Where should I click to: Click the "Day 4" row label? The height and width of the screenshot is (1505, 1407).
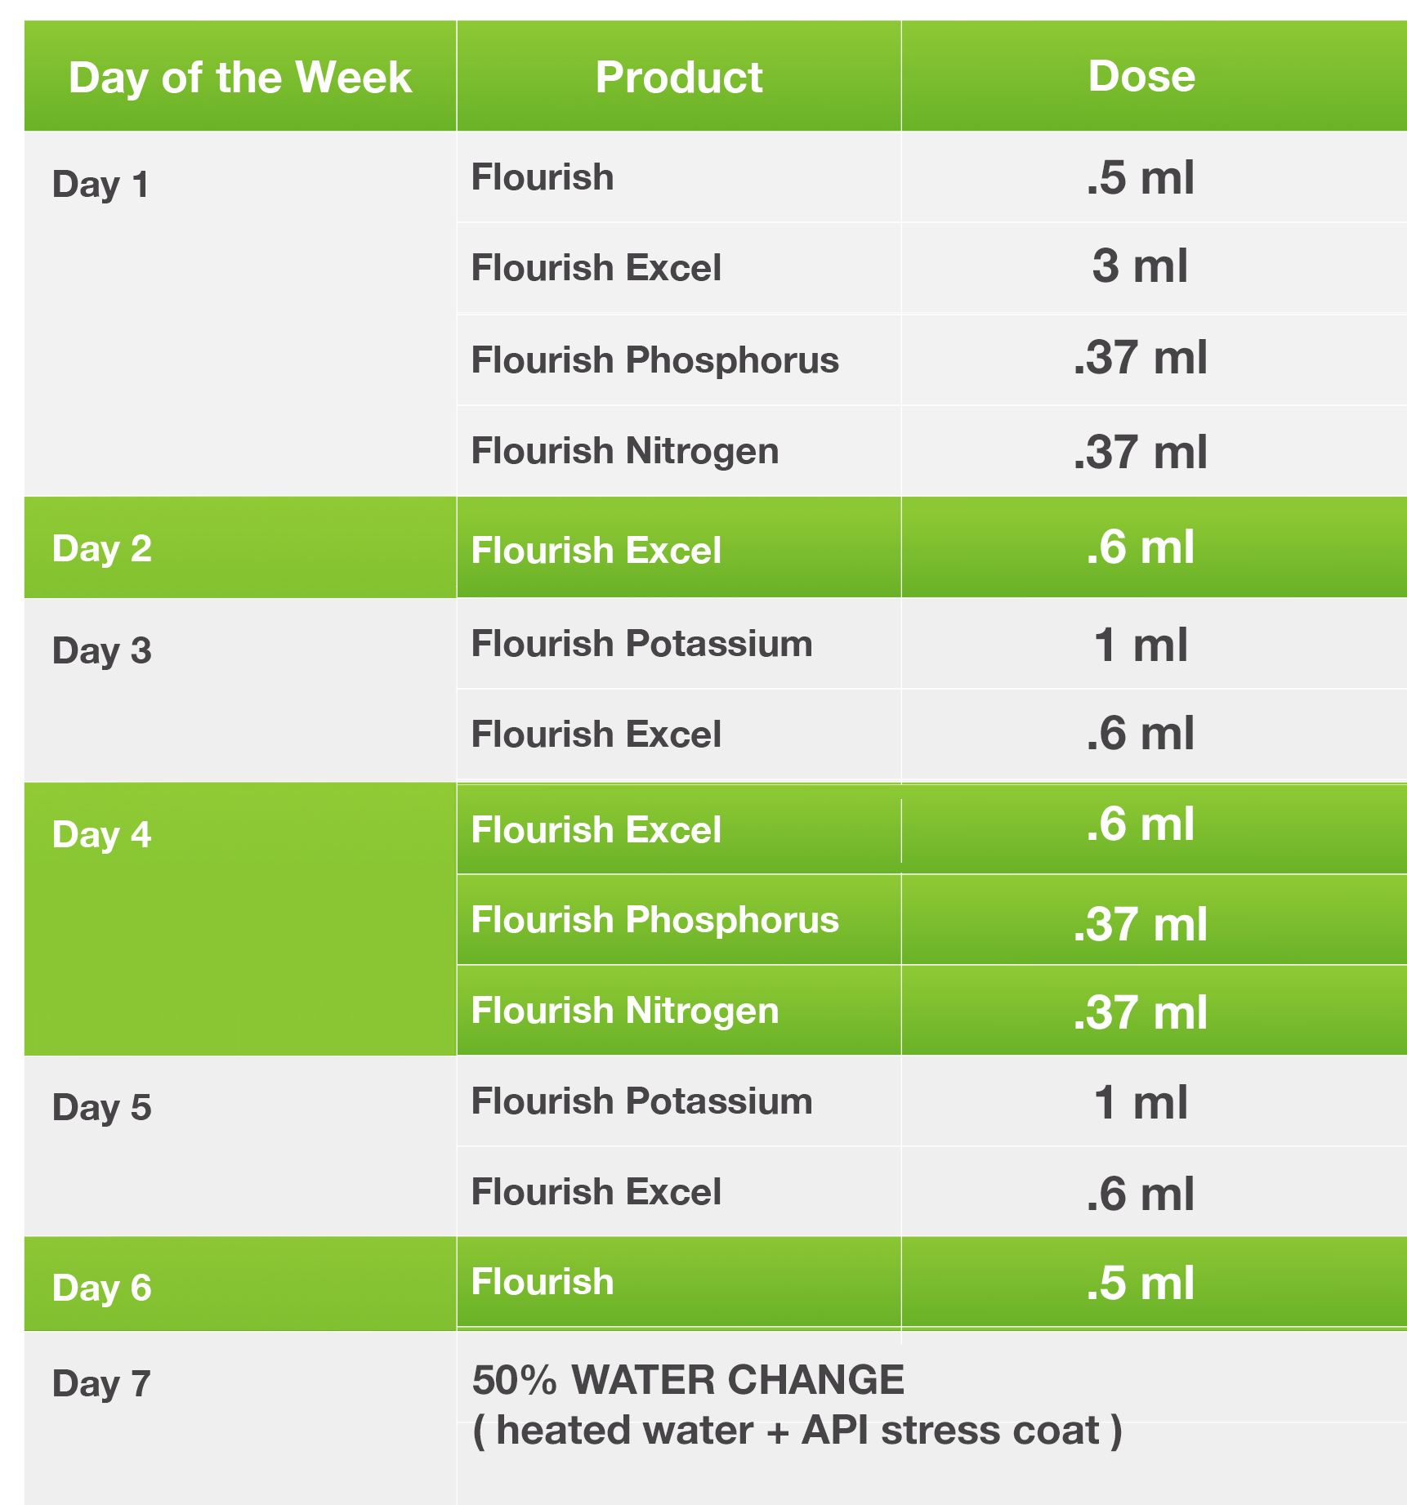(102, 834)
